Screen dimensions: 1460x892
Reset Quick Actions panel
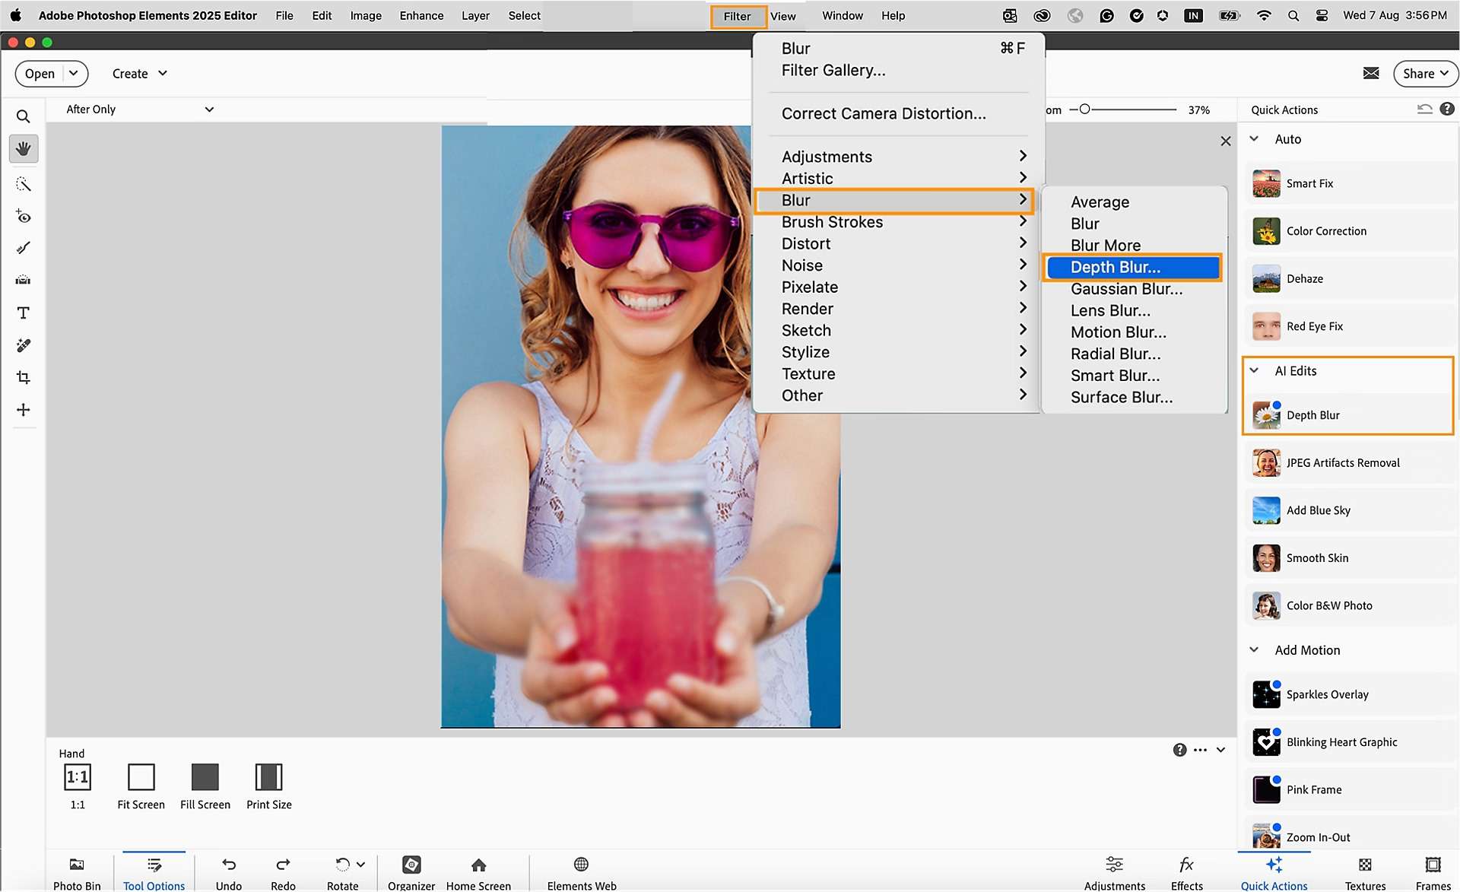coord(1424,109)
